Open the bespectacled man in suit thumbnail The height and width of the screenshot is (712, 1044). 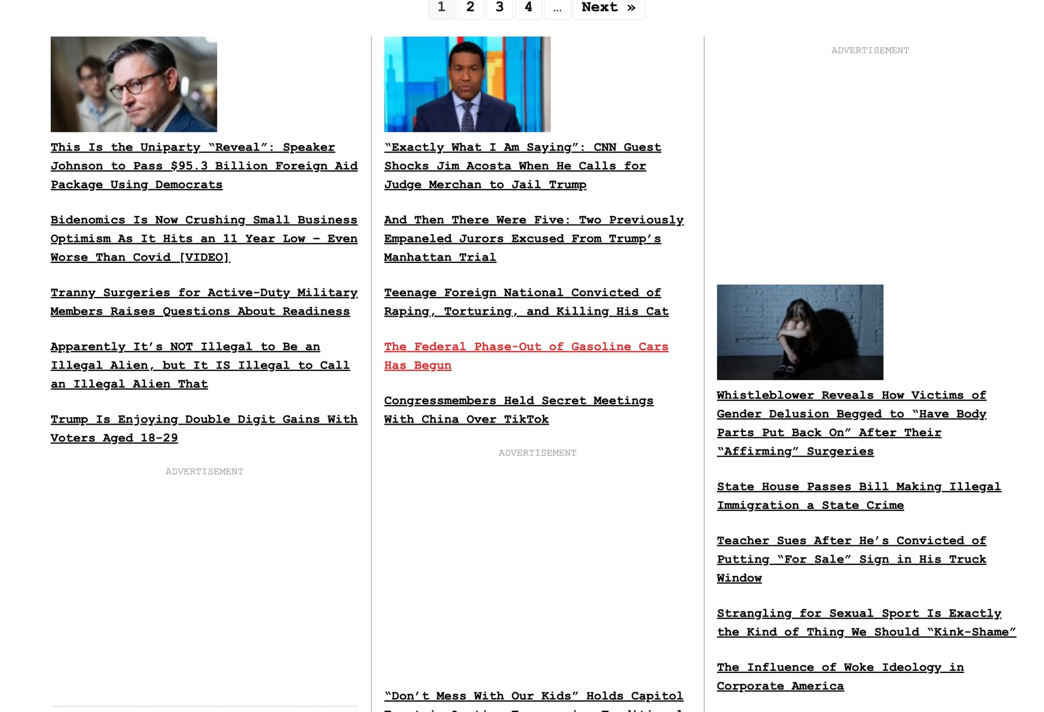pos(134,84)
